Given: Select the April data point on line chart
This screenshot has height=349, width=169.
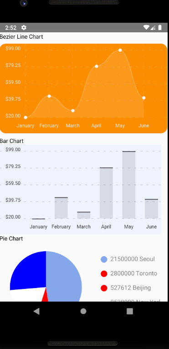Looking at the screenshot, I should click(x=97, y=66).
